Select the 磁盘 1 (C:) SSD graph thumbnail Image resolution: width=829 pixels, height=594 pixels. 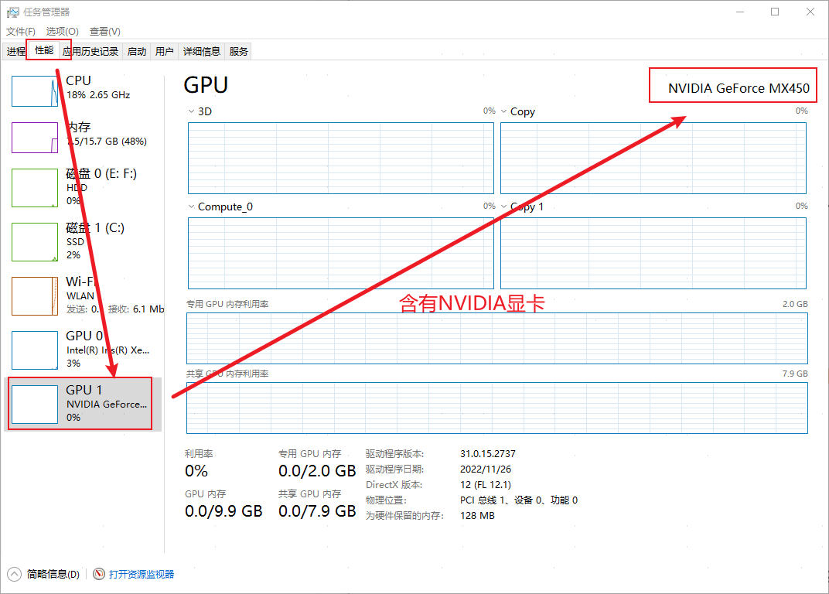click(35, 242)
